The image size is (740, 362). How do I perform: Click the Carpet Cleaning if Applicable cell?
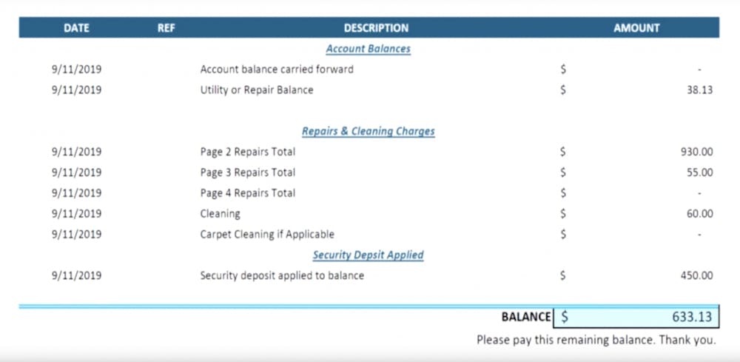[267, 235]
